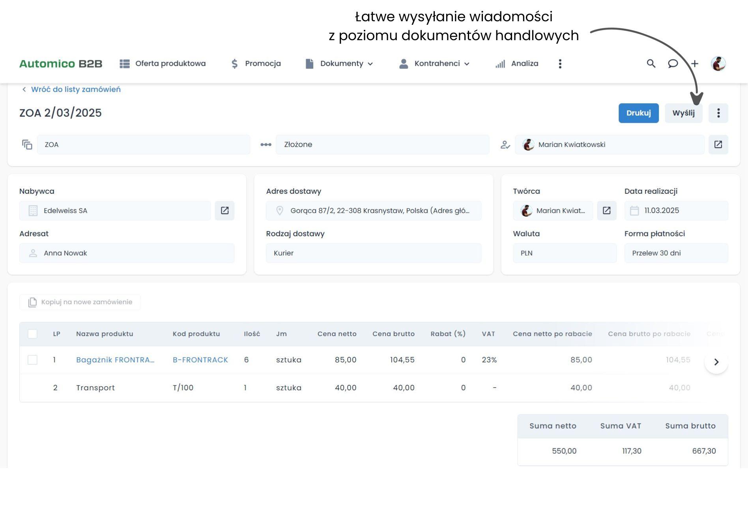Screen dimensions: 748x512
Task: Open Edelweiss SA buyer in new window
Action: 224,211
